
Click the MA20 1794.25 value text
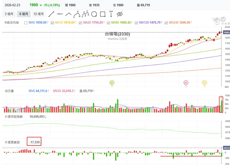pos(94,23)
